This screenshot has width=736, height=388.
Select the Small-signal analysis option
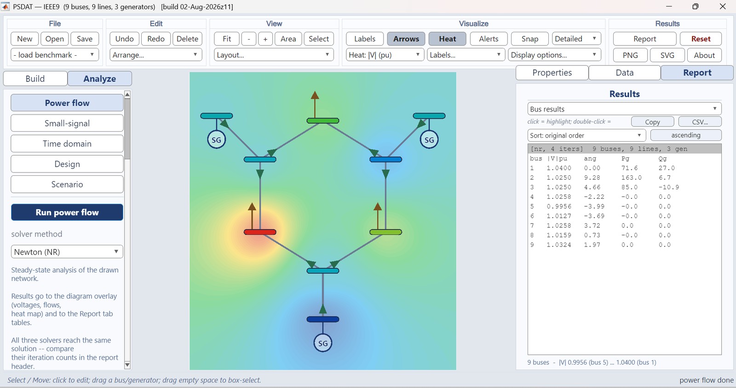tap(67, 123)
